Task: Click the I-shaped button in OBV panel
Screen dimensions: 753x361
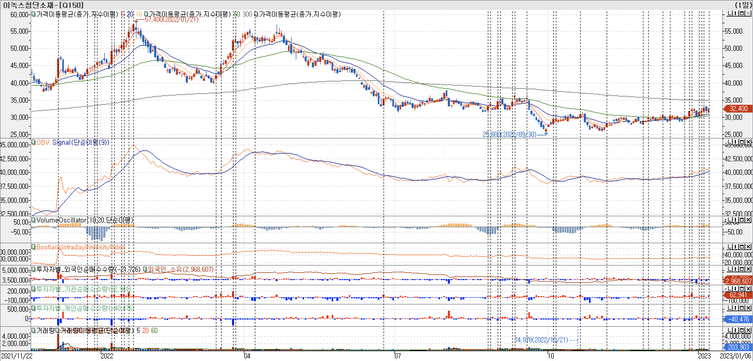Action: 735,142
